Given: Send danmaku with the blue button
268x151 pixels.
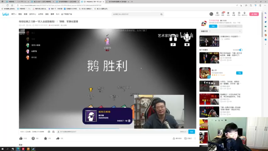Looking at the screenshot, I should point(192,132).
